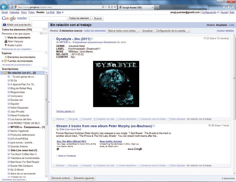Screen dimensions: 236x182
Task: Click Compartir con nota under Dynabyte entry
Action: coord(104,119)
